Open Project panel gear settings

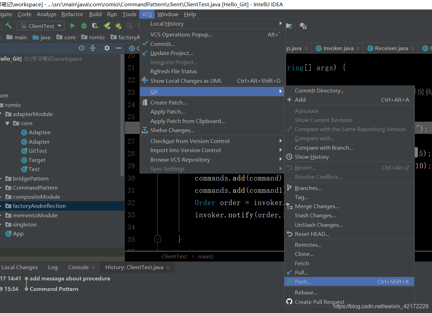(x=107, y=48)
